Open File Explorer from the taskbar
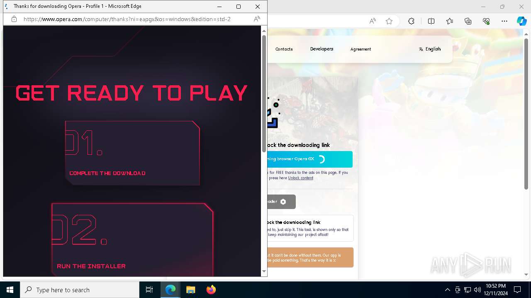Image resolution: width=531 pixels, height=298 pixels. click(190, 290)
